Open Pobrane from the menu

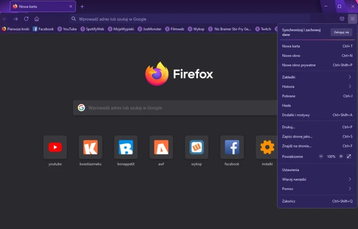tap(317, 96)
